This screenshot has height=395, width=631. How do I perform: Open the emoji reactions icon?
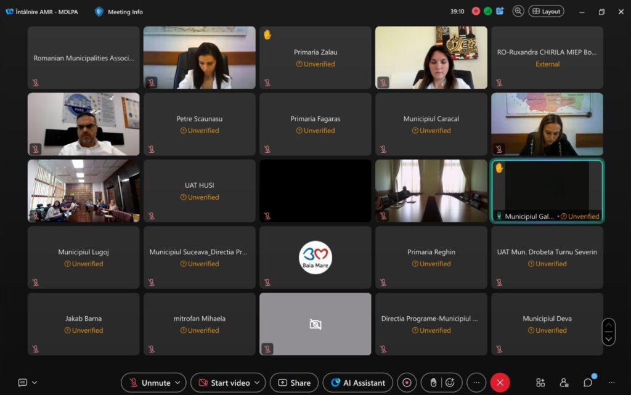click(x=450, y=383)
